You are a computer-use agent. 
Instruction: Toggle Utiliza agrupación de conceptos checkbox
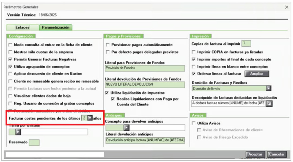(x=11, y=67)
